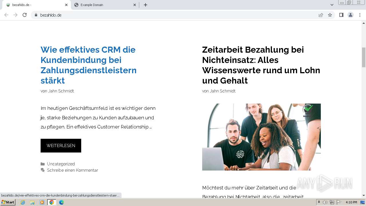Open the Zeitarbeit article team photo

click(x=261, y=137)
